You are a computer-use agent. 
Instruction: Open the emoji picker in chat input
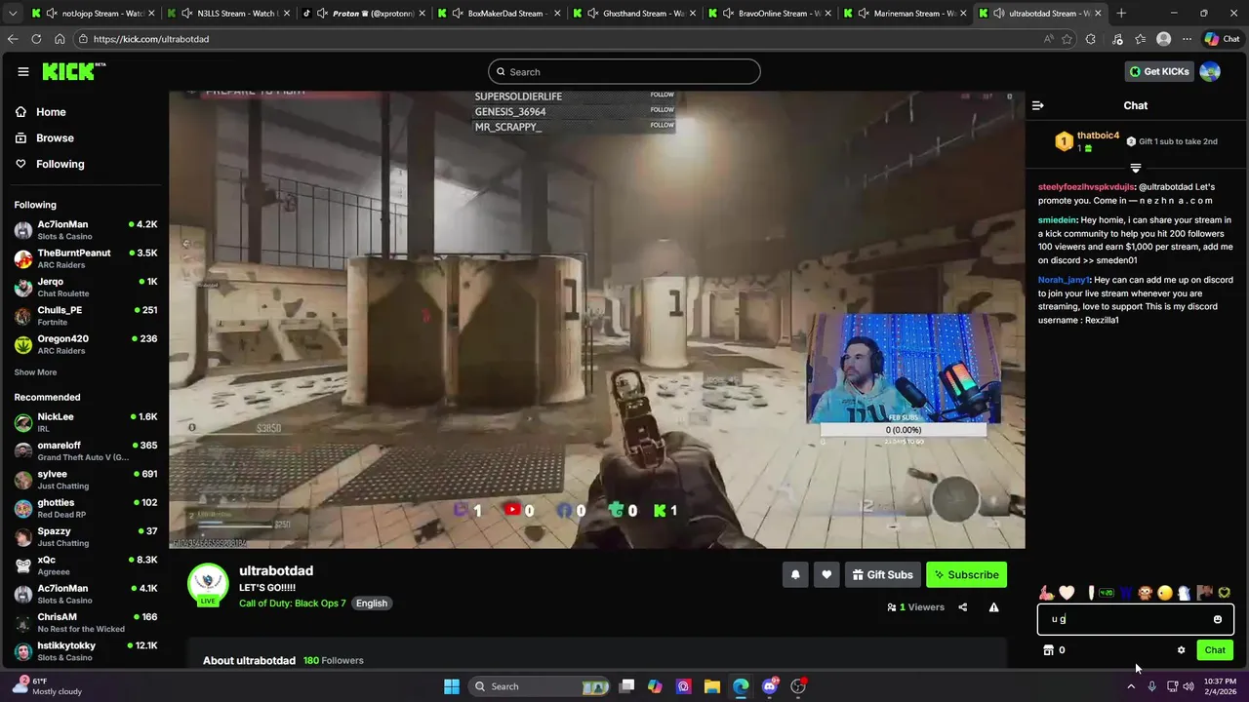click(1218, 619)
